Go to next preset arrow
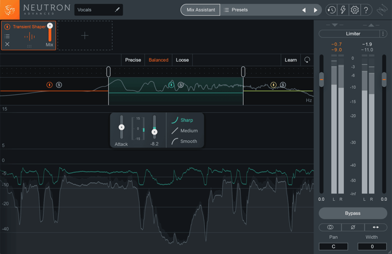Viewport: 392px width, 254px height. tap(315, 10)
